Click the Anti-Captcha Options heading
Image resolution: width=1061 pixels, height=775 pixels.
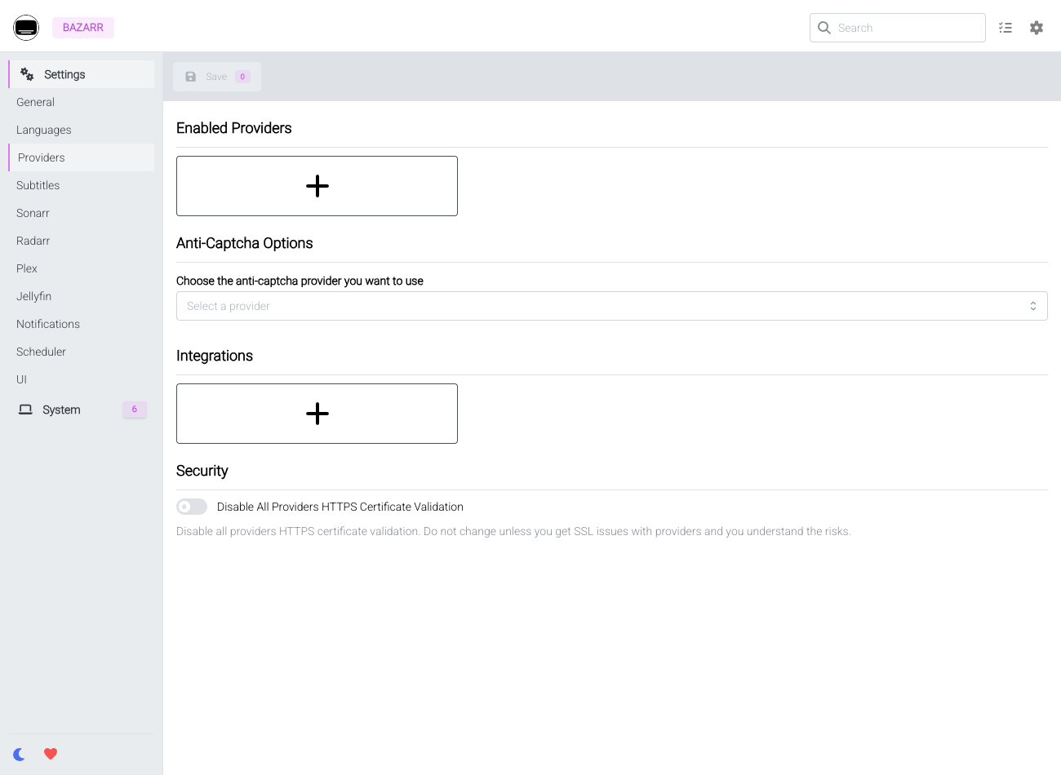245,243
